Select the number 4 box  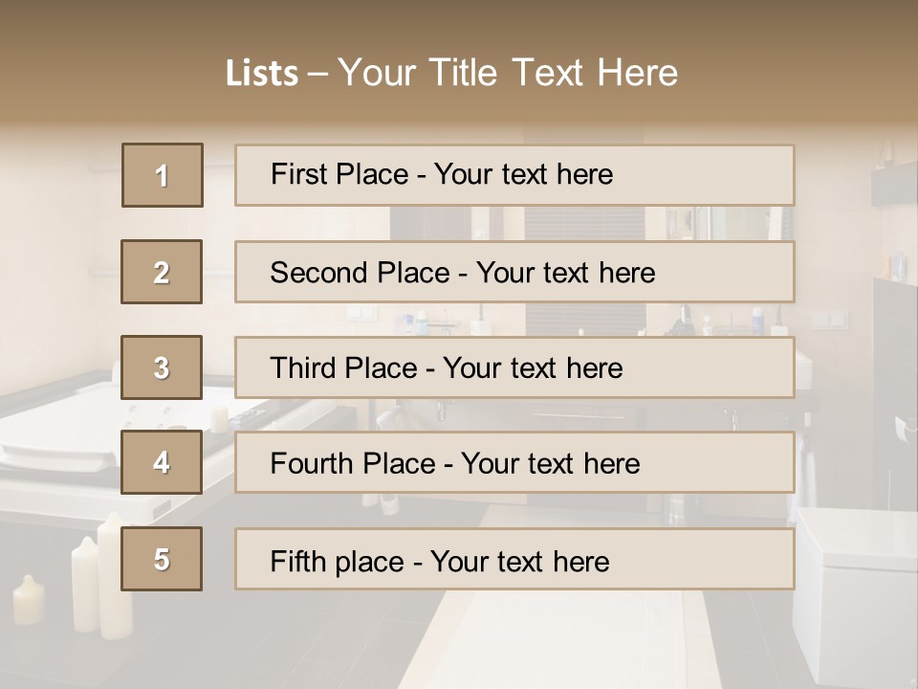click(162, 462)
